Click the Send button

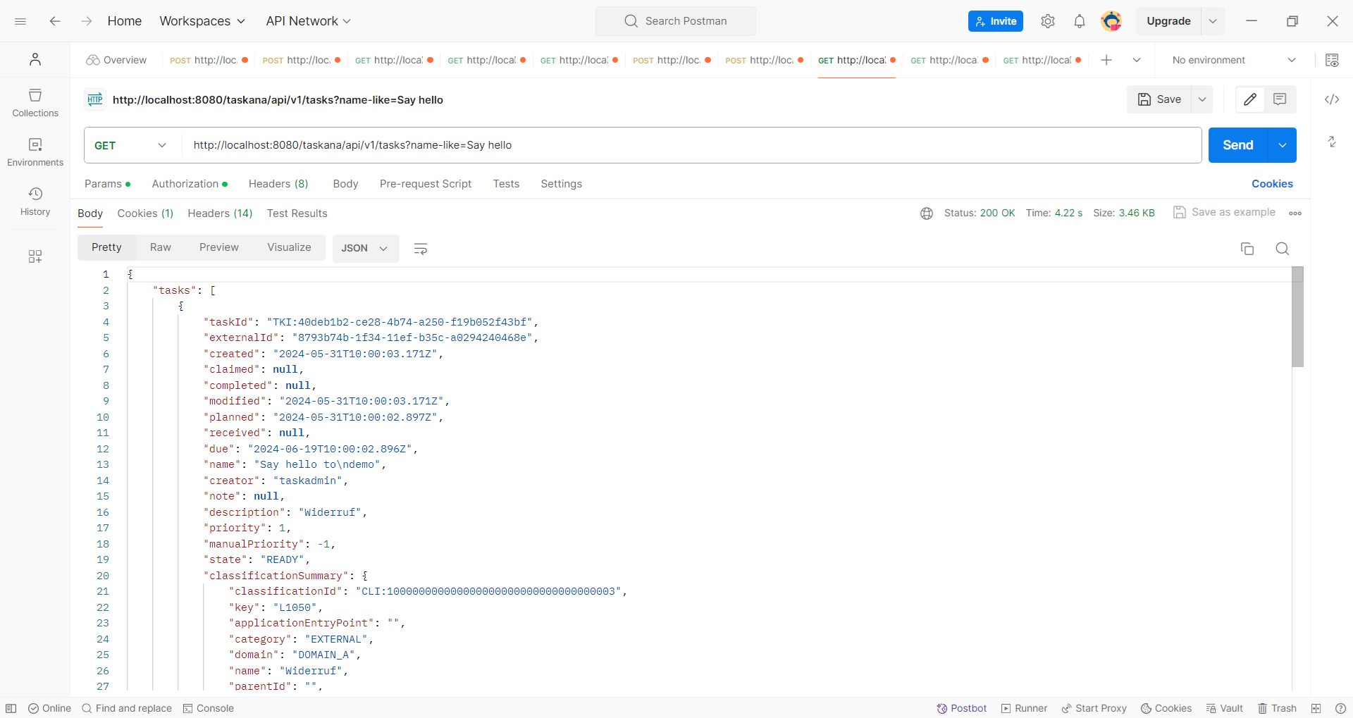coord(1238,145)
